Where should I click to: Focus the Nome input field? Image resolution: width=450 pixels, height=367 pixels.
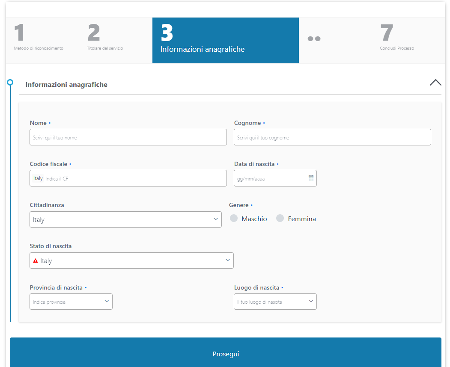[x=128, y=137]
